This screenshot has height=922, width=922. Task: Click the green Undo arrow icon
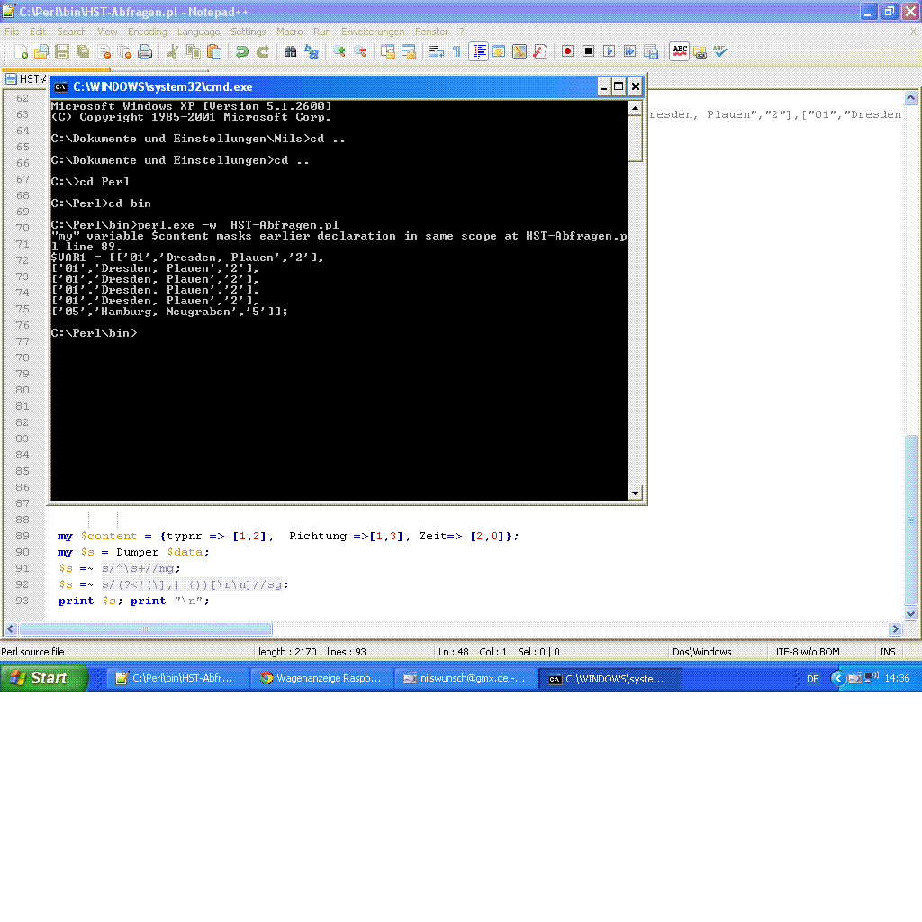click(242, 51)
